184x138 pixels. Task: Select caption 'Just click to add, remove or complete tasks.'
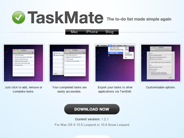[24, 89]
